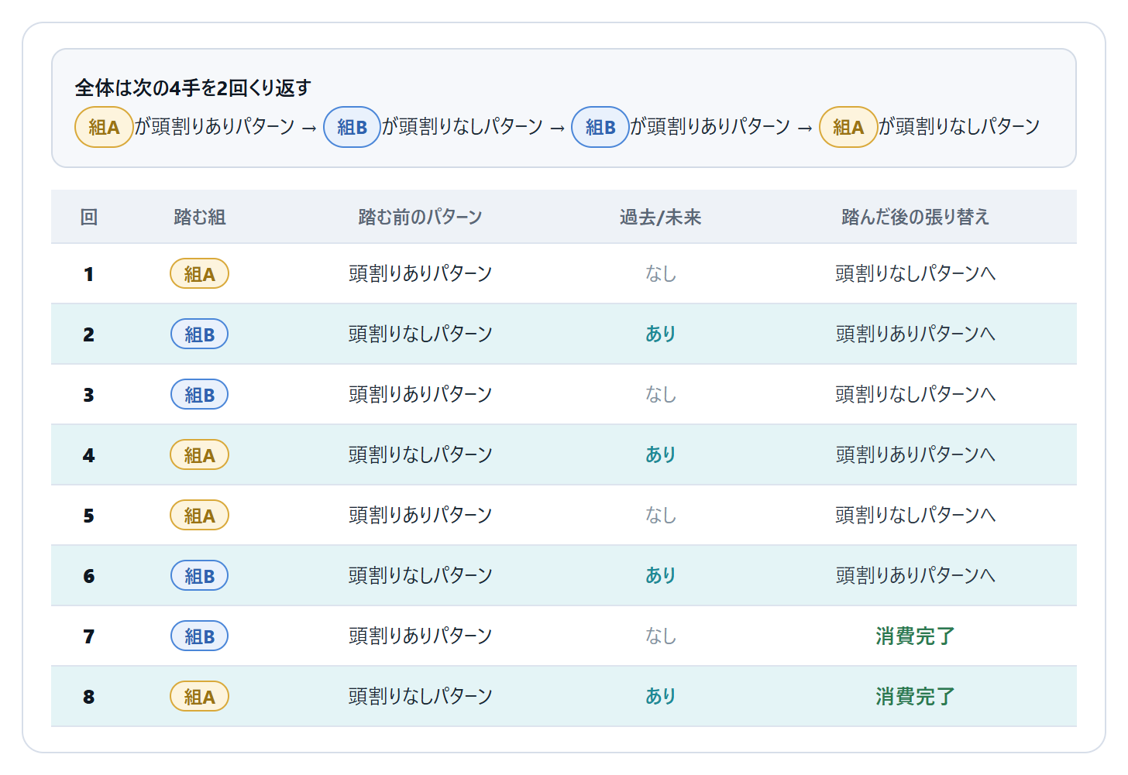This screenshot has width=1128, height=775.
Task: Click the なし value in row 3
Action: pyautogui.click(x=660, y=394)
